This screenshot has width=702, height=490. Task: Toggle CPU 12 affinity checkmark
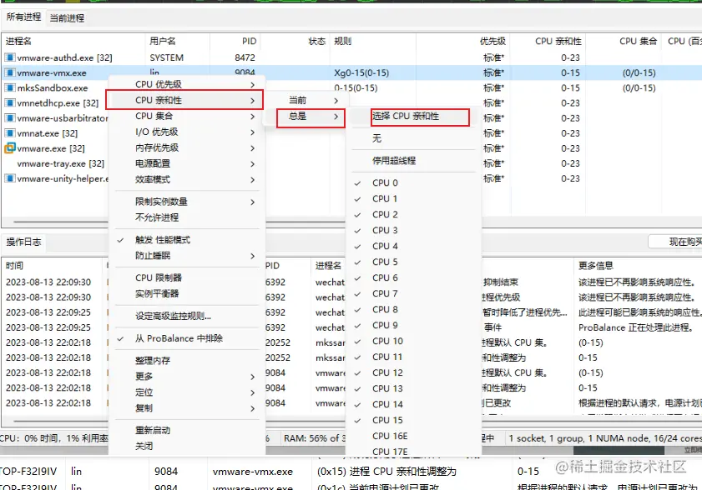[x=357, y=372]
